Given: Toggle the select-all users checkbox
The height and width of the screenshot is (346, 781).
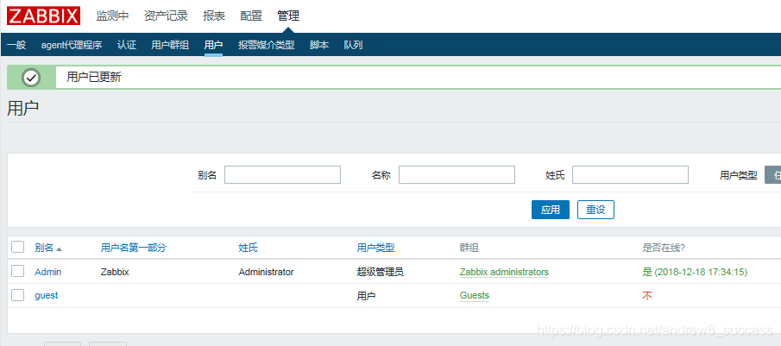Looking at the screenshot, I should (x=18, y=247).
